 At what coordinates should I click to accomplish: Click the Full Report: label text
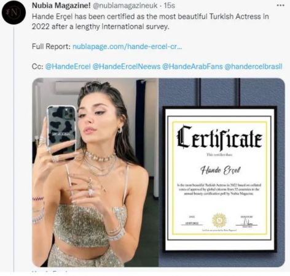[x=51, y=47]
